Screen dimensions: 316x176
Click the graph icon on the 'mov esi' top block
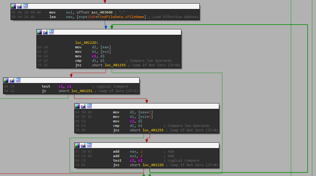point(26,6)
